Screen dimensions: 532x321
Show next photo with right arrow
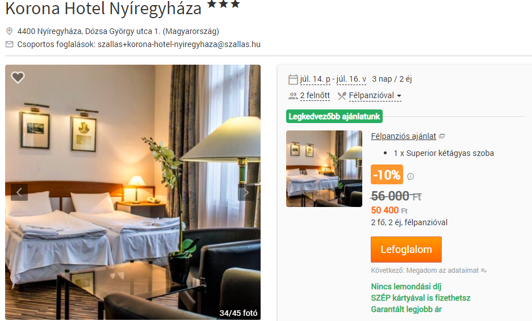point(246,192)
